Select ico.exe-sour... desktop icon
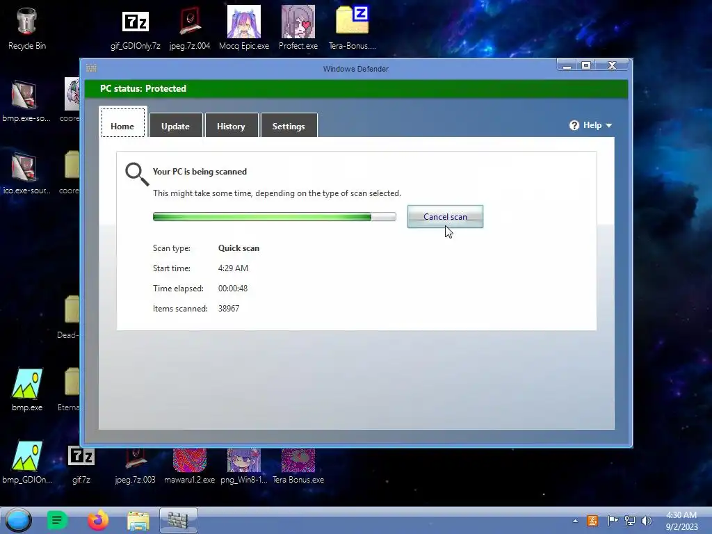Image resolution: width=712 pixels, height=534 pixels. pyautogui.click(x=26, y=173)
